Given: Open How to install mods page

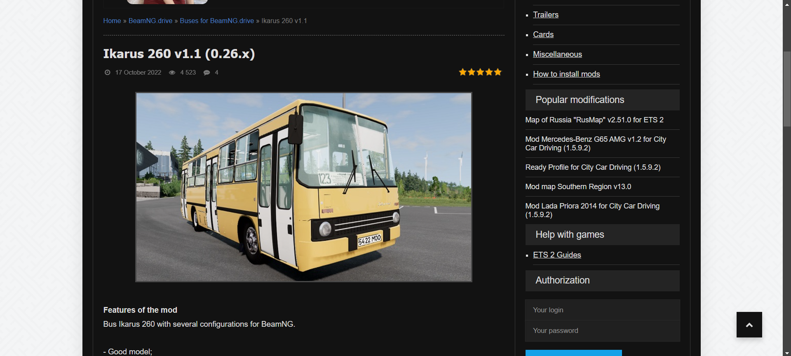Looking at the screenshot, I should point(566,74).
